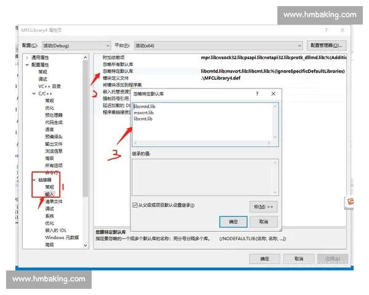Select 语言 in the tree
The image size is (369, 295).
coord(49,130)
